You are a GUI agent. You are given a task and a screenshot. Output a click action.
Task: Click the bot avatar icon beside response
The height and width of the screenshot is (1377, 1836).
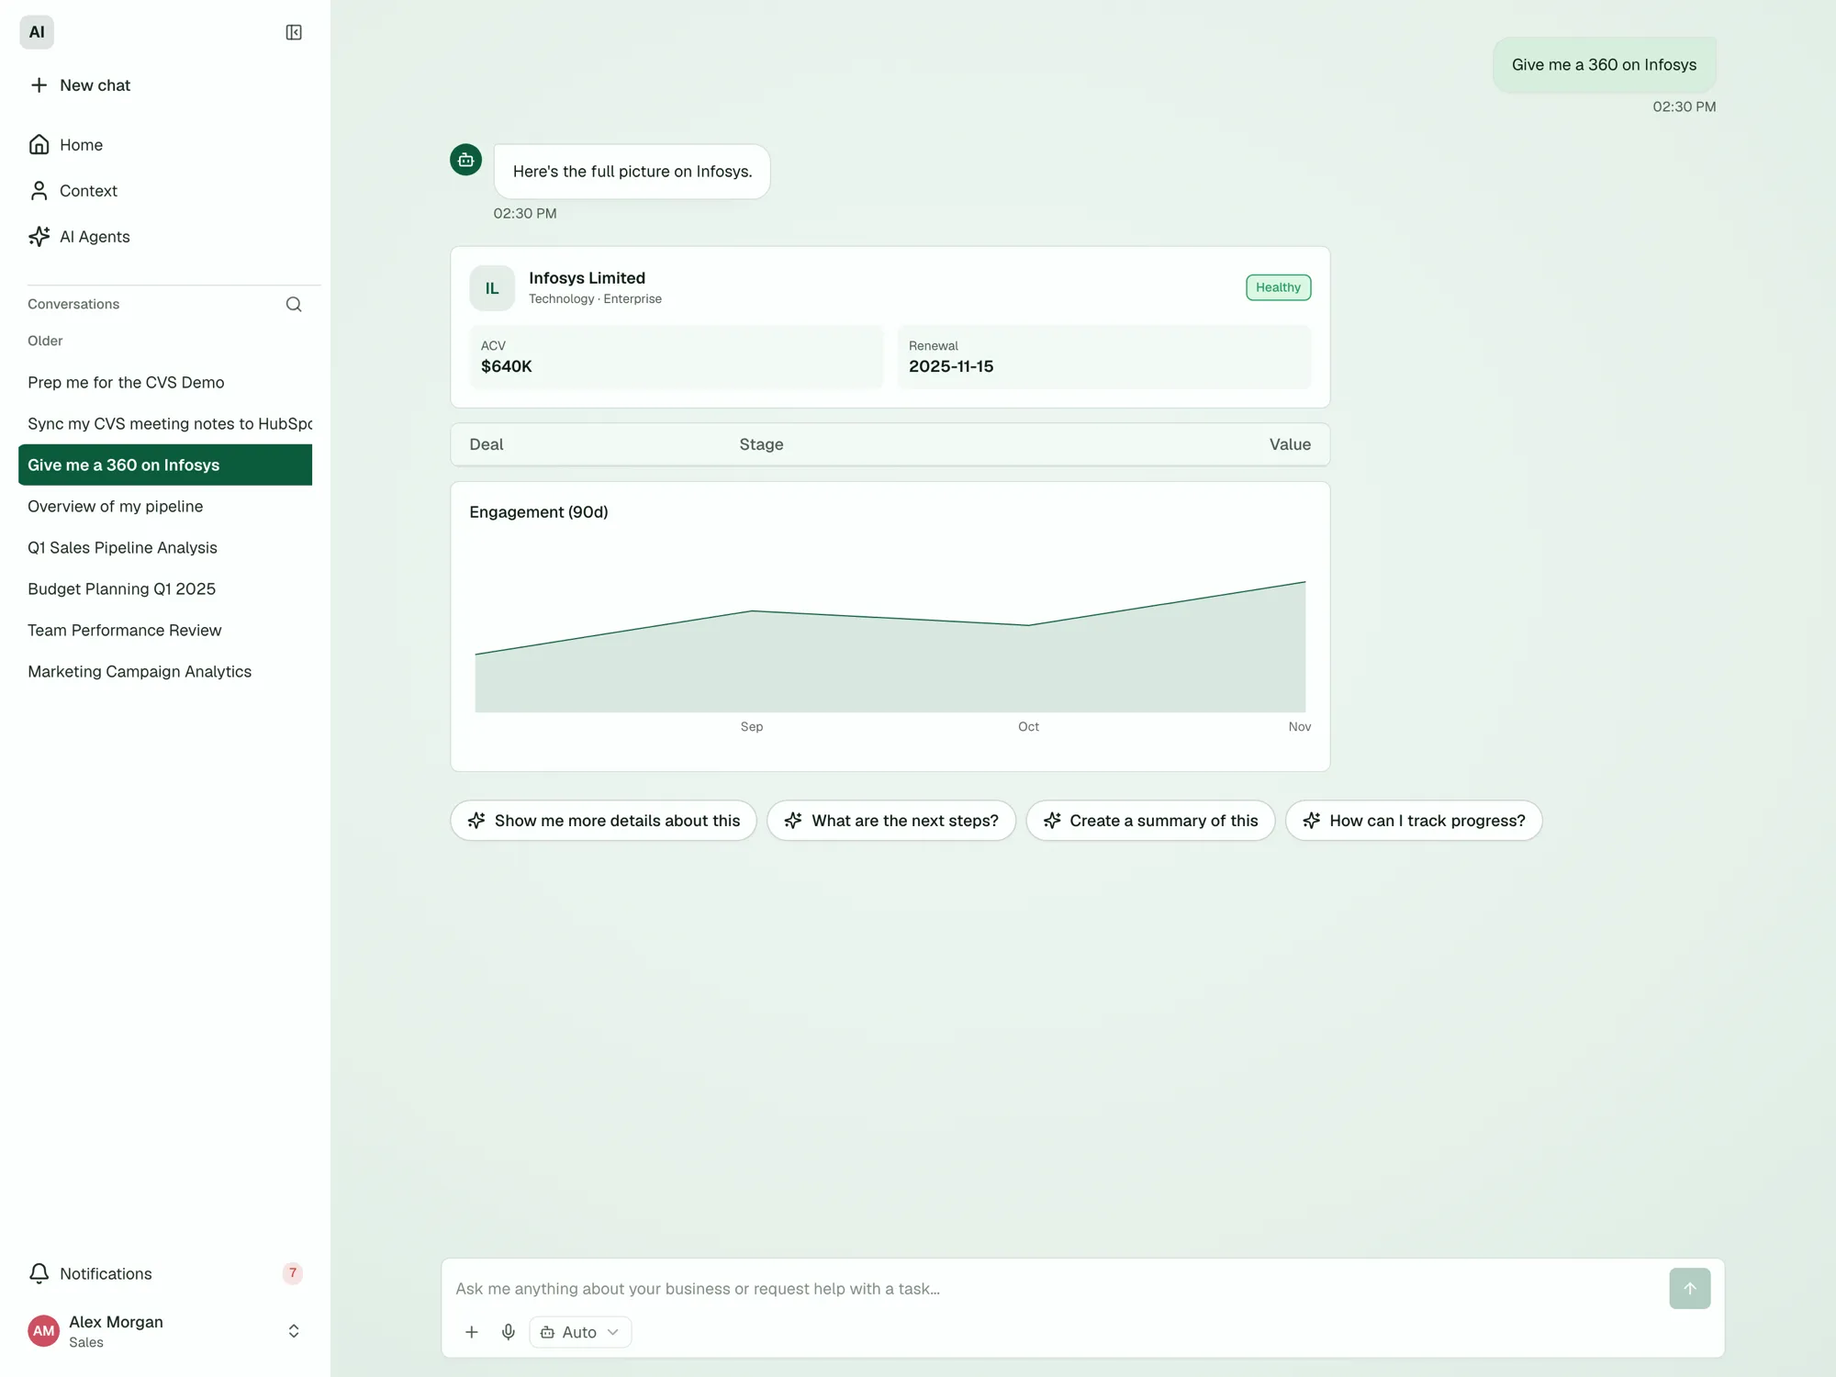[x=466, y=160]
